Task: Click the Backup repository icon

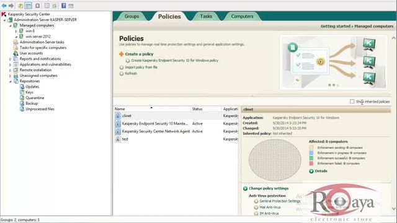Action: [22, 103]
